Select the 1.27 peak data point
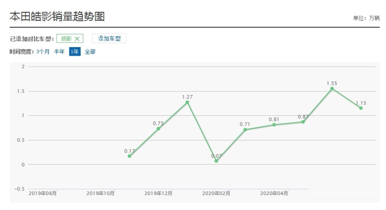386x210 pixels. coord(188,102)
